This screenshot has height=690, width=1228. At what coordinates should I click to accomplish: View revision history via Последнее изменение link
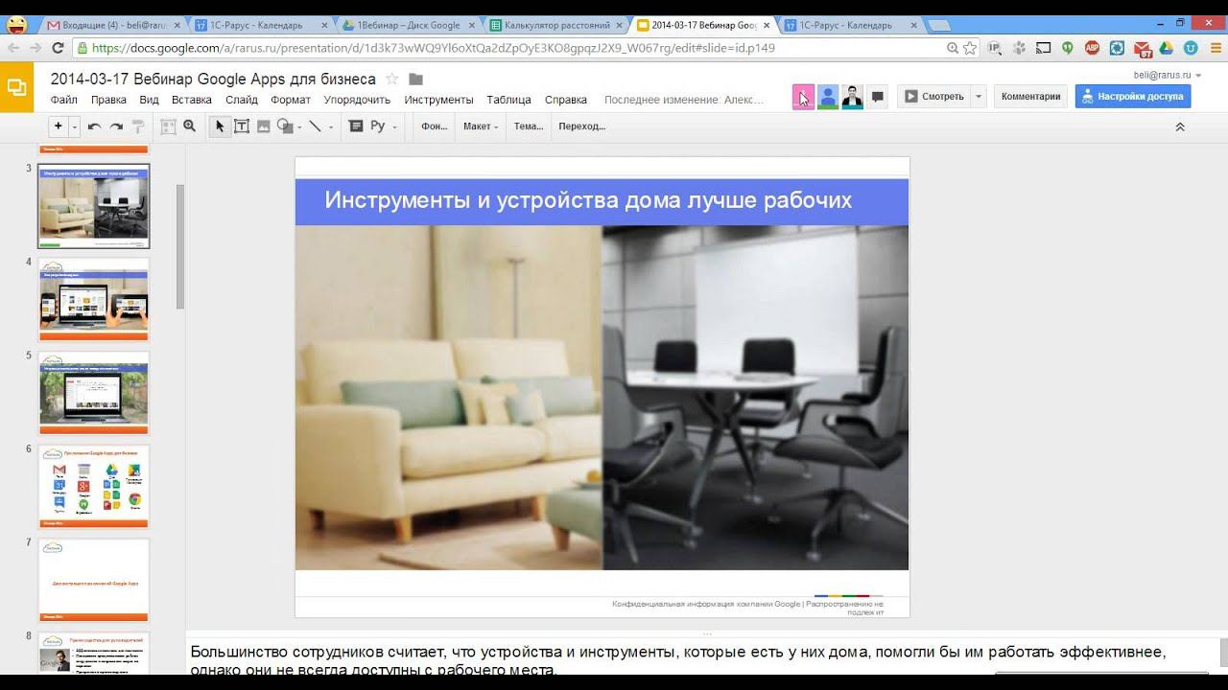coord(684,100)
